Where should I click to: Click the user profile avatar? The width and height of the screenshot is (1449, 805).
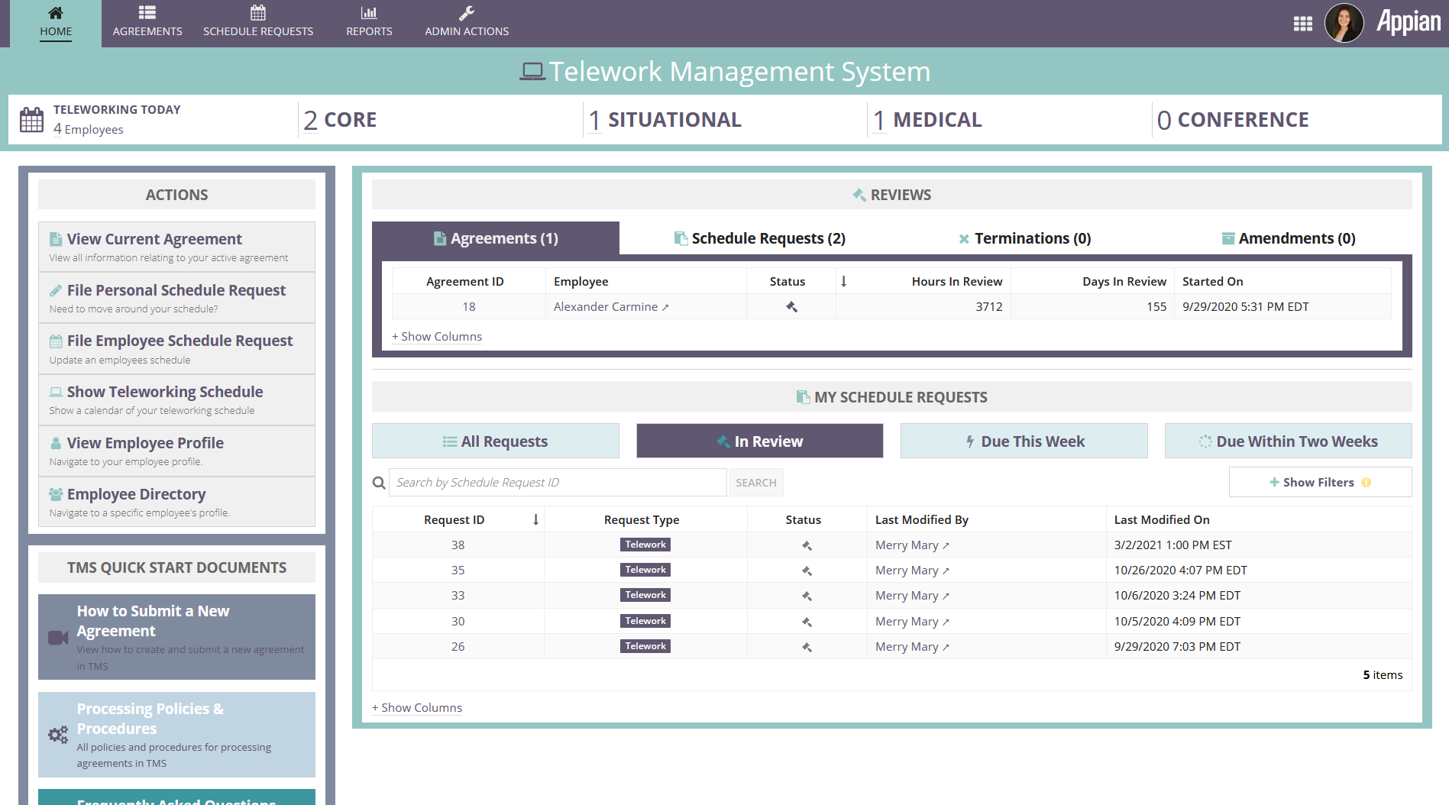click(x=1344, y=23)
